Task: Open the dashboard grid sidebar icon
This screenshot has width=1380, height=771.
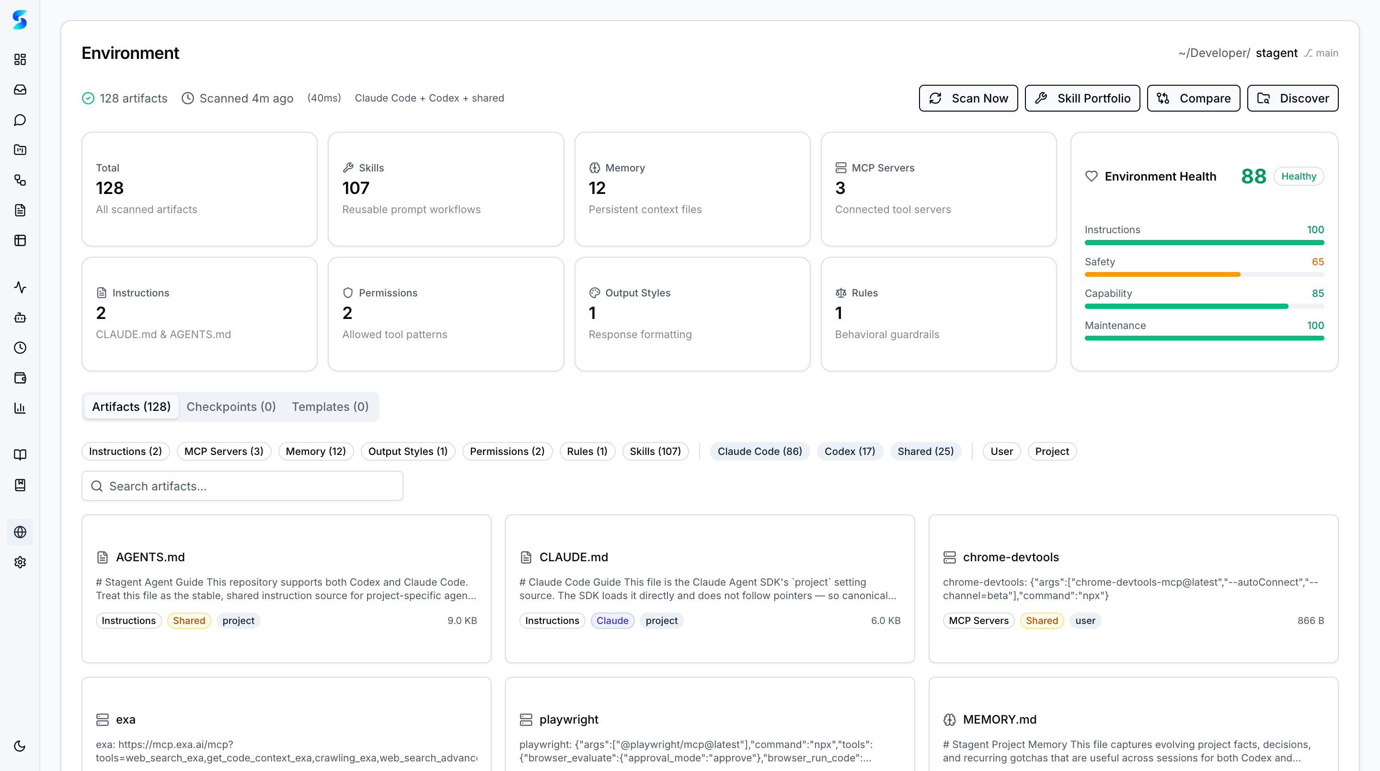Action: click(x=20, y=59)
